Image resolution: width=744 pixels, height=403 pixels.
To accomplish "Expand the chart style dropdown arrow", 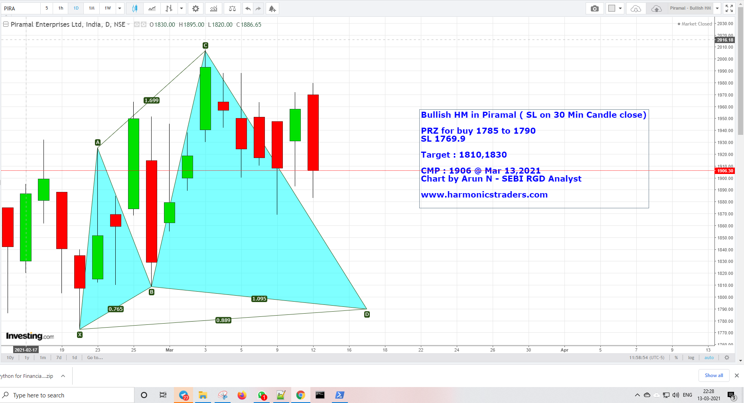I will click(x=182, y=8).
